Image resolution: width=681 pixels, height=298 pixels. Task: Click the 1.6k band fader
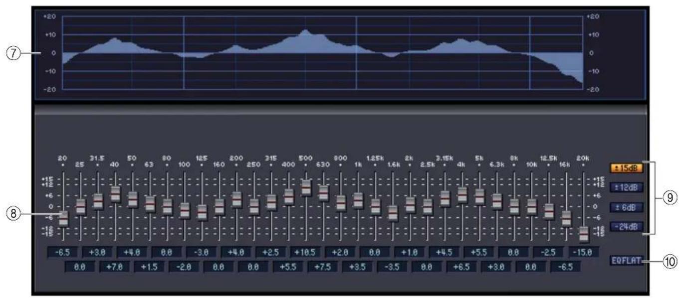point(393,212)
